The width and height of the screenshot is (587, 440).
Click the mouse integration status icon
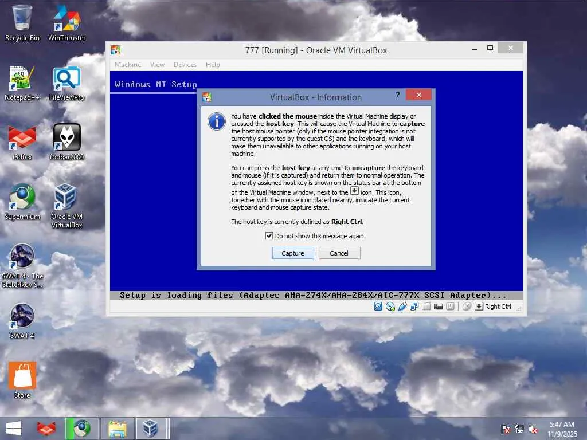point(467,307)
